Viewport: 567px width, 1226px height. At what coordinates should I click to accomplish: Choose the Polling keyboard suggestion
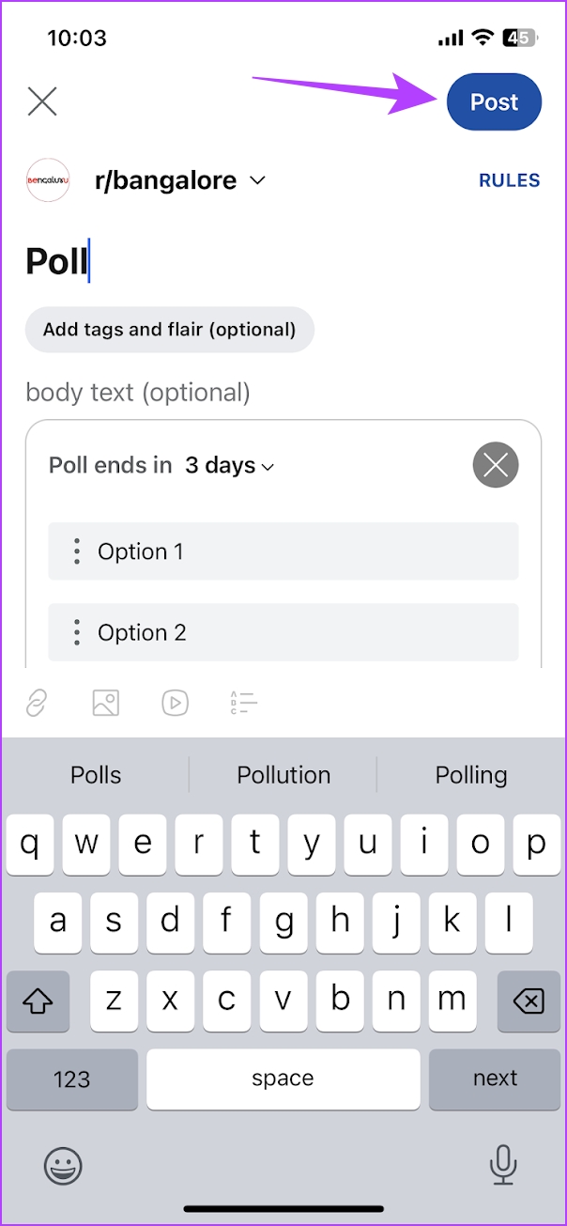tap(471, 775)
